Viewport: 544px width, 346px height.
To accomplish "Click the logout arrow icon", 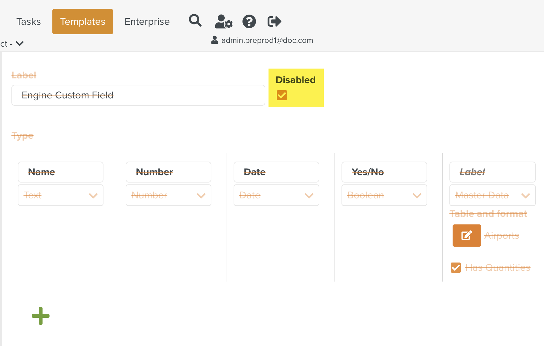I will point(274,22).
